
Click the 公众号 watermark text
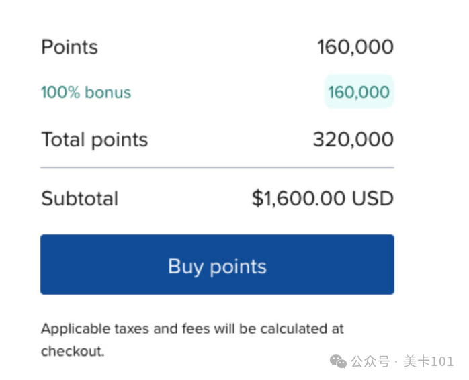point(370,362)
